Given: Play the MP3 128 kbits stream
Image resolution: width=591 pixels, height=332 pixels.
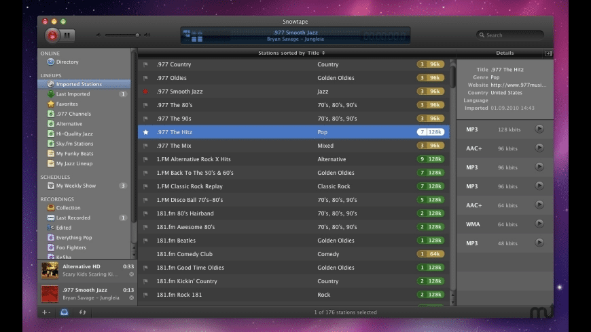Looking at the screenshot, I should (x=539, y=129).
